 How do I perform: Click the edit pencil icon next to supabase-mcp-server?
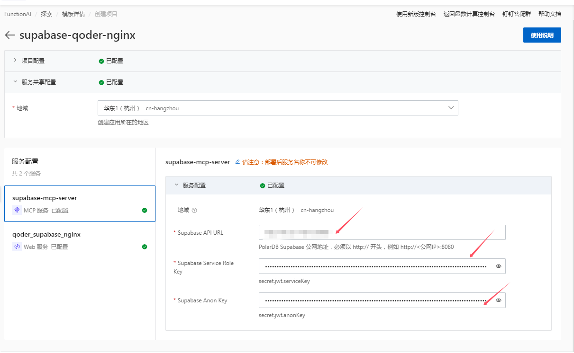pos(237,162)
